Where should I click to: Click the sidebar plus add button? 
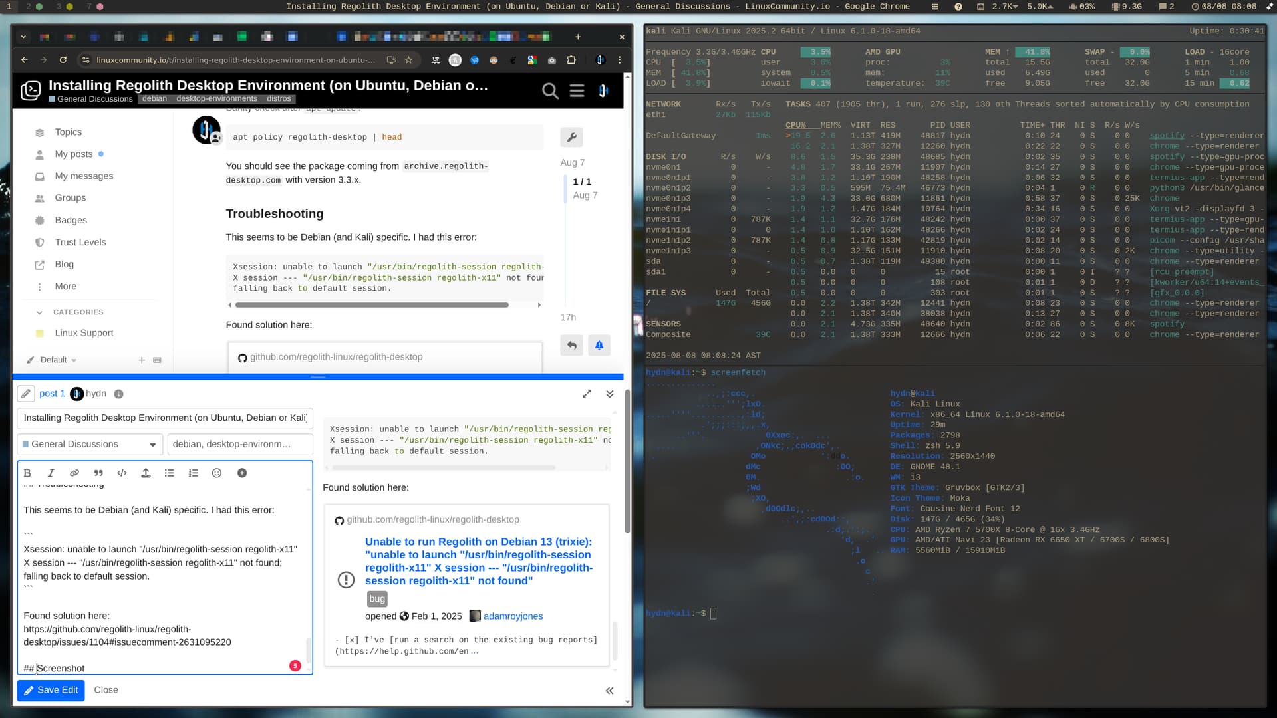click(x=142, y=360)
